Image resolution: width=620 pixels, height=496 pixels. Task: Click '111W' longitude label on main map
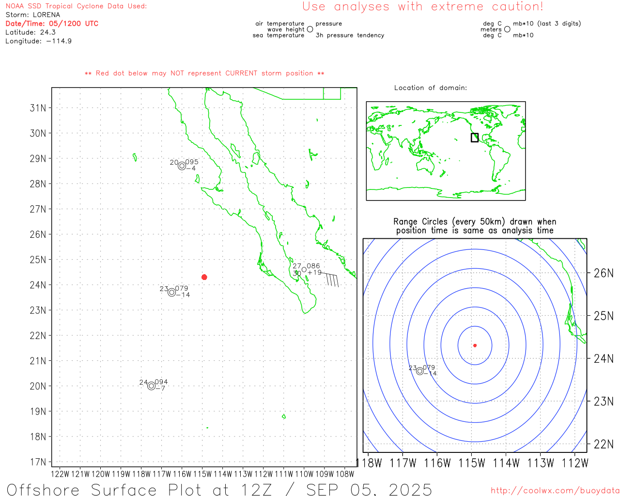[x=284, y=474]
